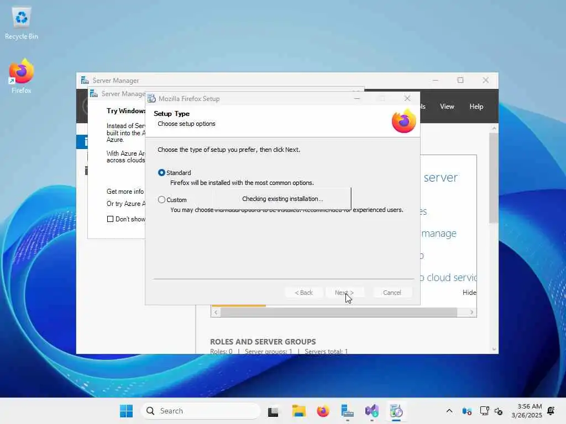Click the Back button in Firefox Setup
Screen dimensions: 566x424
tap(303, 293)
